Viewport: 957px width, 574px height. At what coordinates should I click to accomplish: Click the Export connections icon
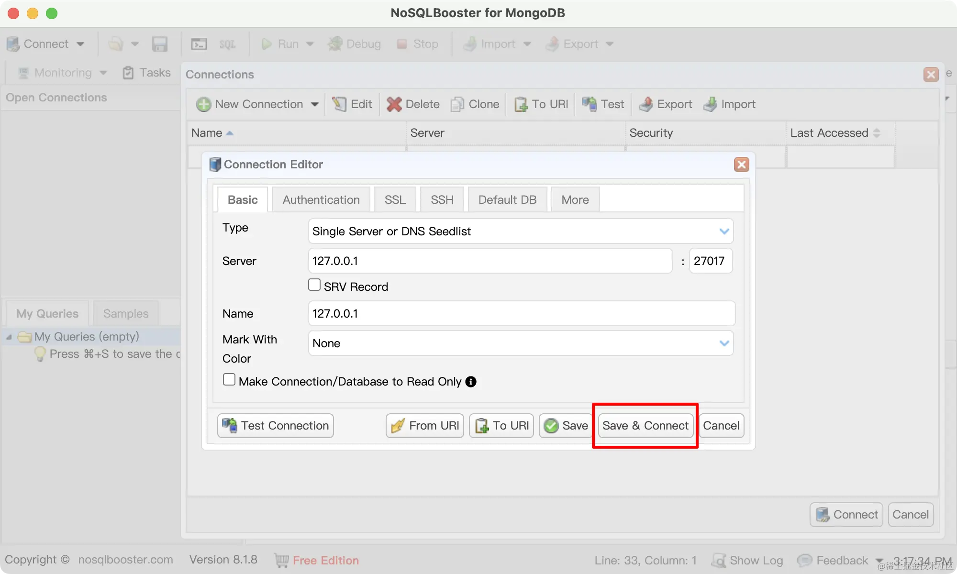[646, 104]
